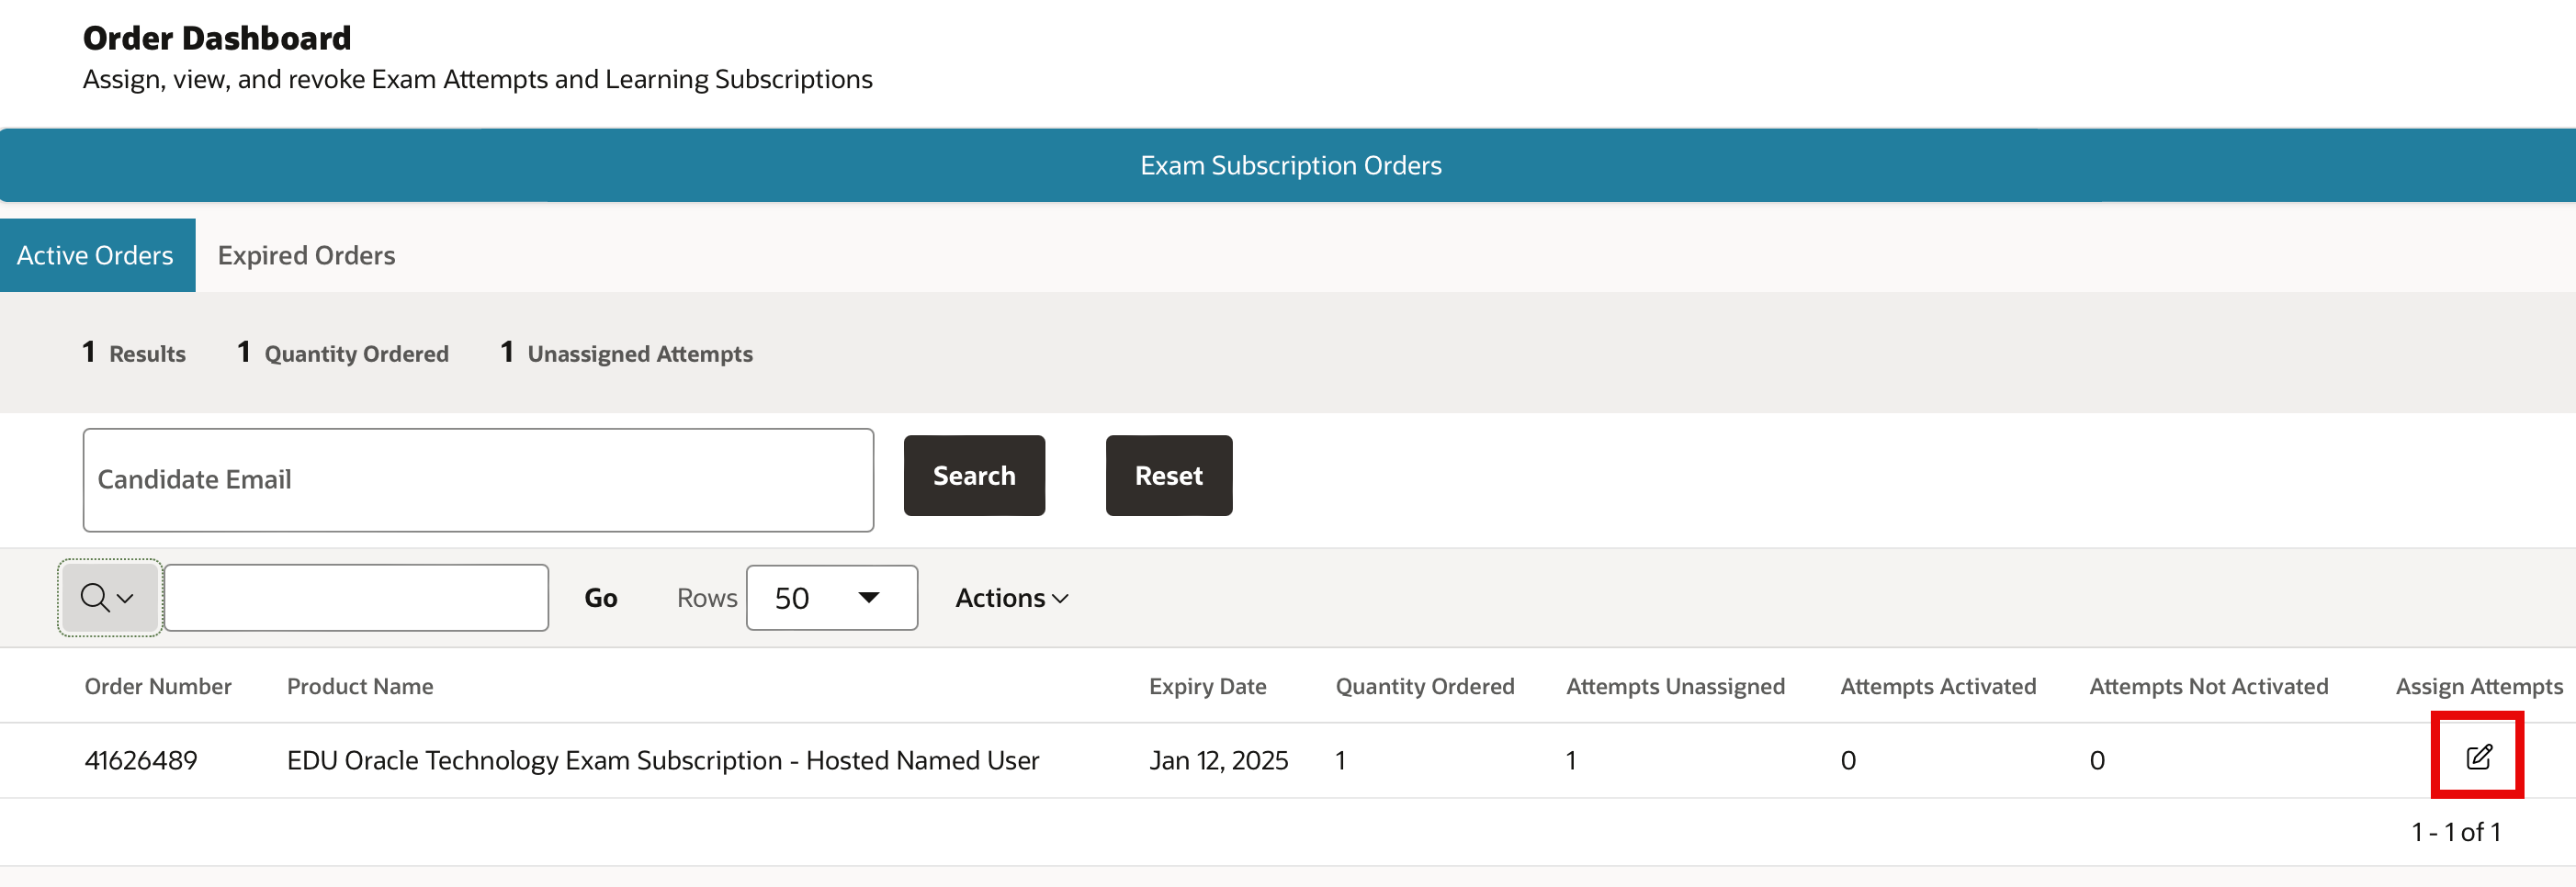
Task: Expand the Actions menu
Action: [1011, 598]
